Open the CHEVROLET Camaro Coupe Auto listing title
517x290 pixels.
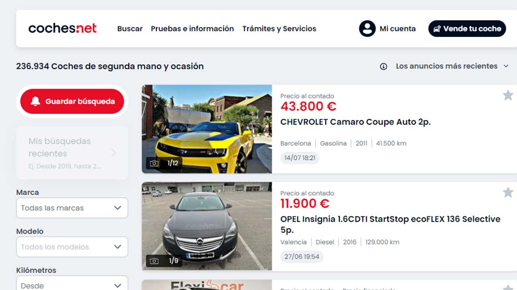(355, 122)
